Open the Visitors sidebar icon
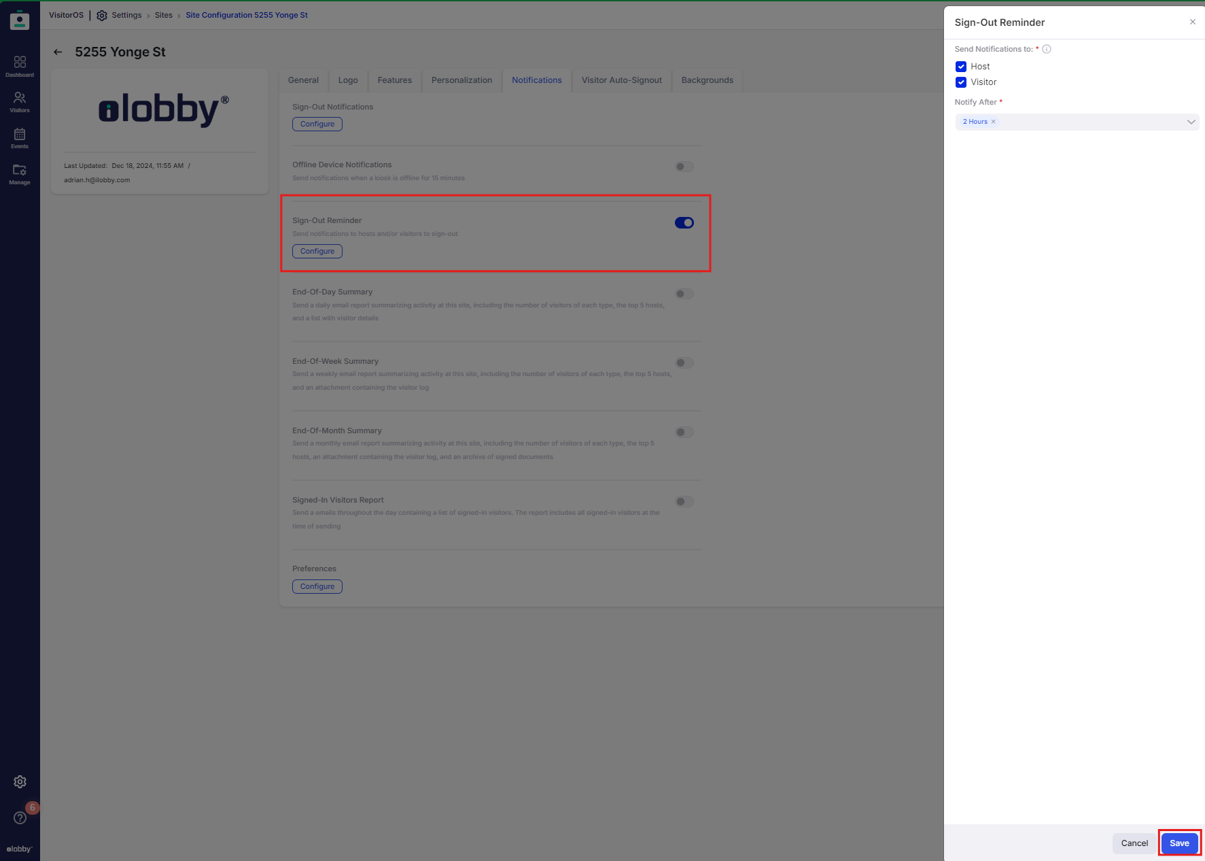Screen dimensions: 1205x861 (x=20, y=102)
